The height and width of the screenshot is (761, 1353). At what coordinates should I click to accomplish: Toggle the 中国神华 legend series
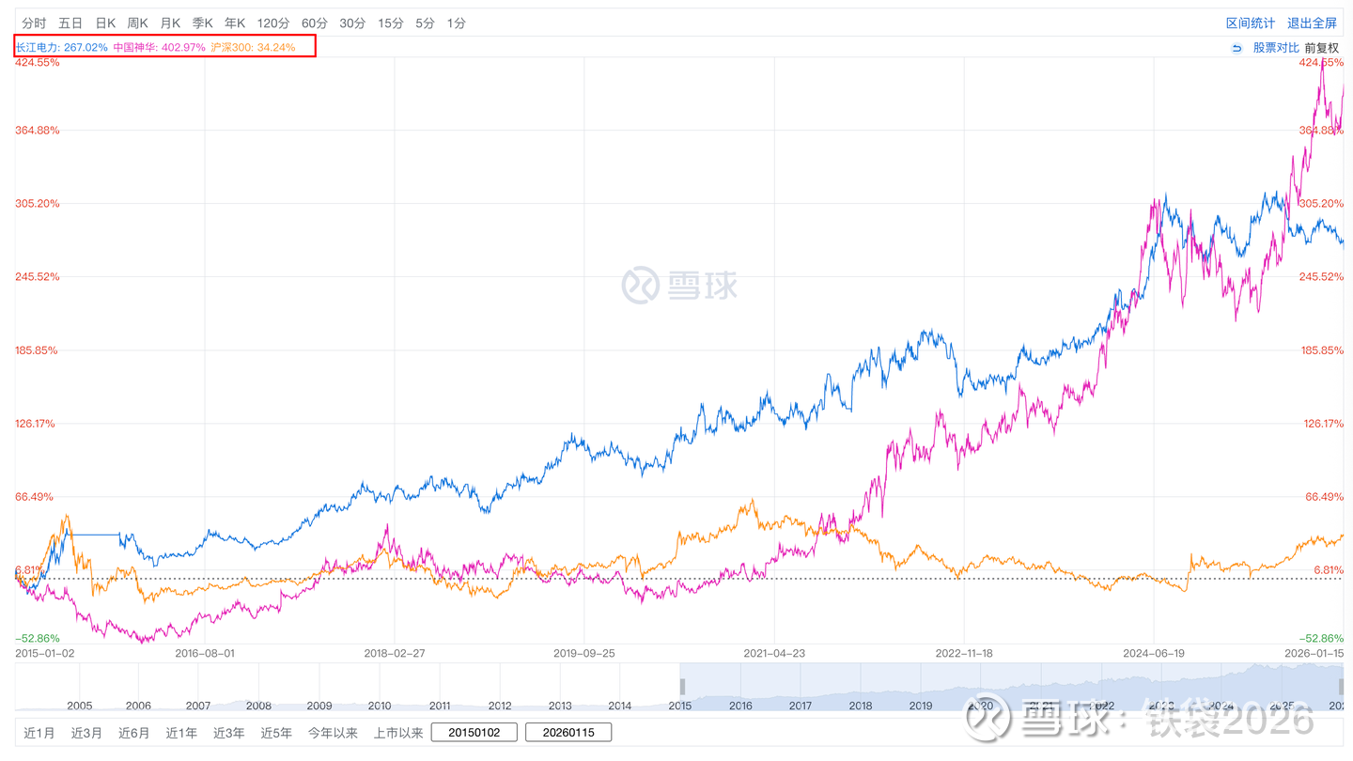tap(159, 47)
